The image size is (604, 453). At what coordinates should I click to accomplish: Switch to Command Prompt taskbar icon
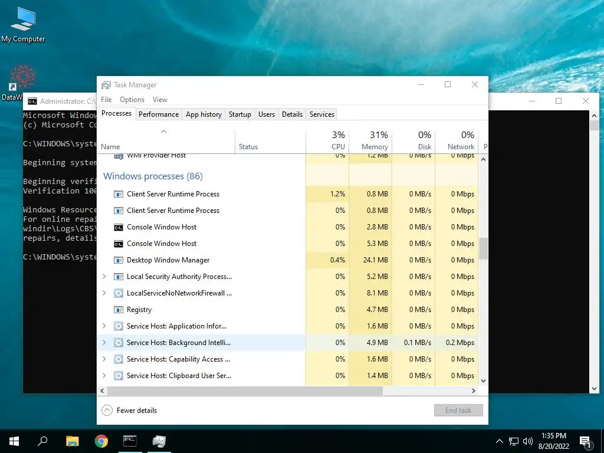(130, 441)
